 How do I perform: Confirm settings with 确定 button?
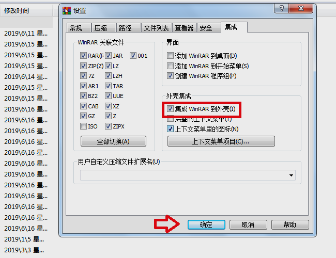206,224
